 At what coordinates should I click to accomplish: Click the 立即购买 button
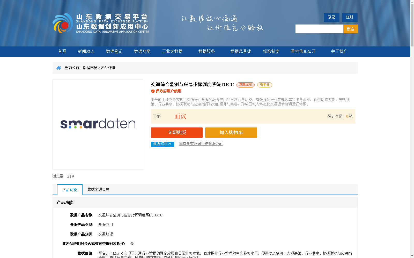177,133
